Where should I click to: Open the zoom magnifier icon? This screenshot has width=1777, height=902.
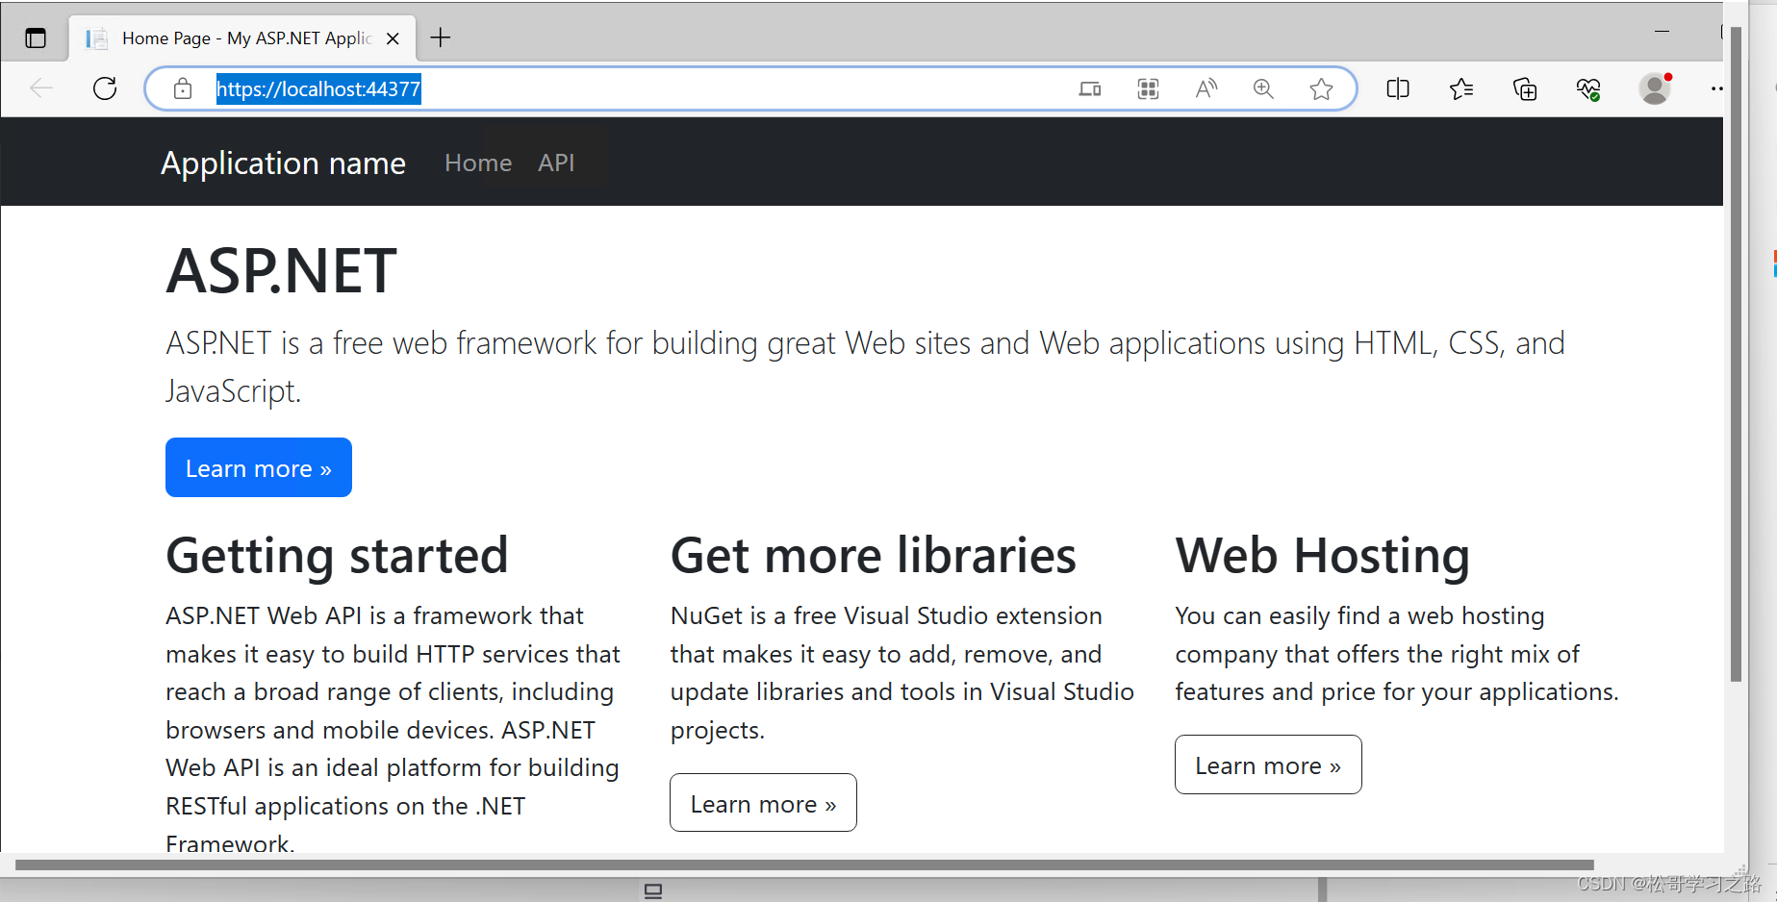coord(1263,89)
